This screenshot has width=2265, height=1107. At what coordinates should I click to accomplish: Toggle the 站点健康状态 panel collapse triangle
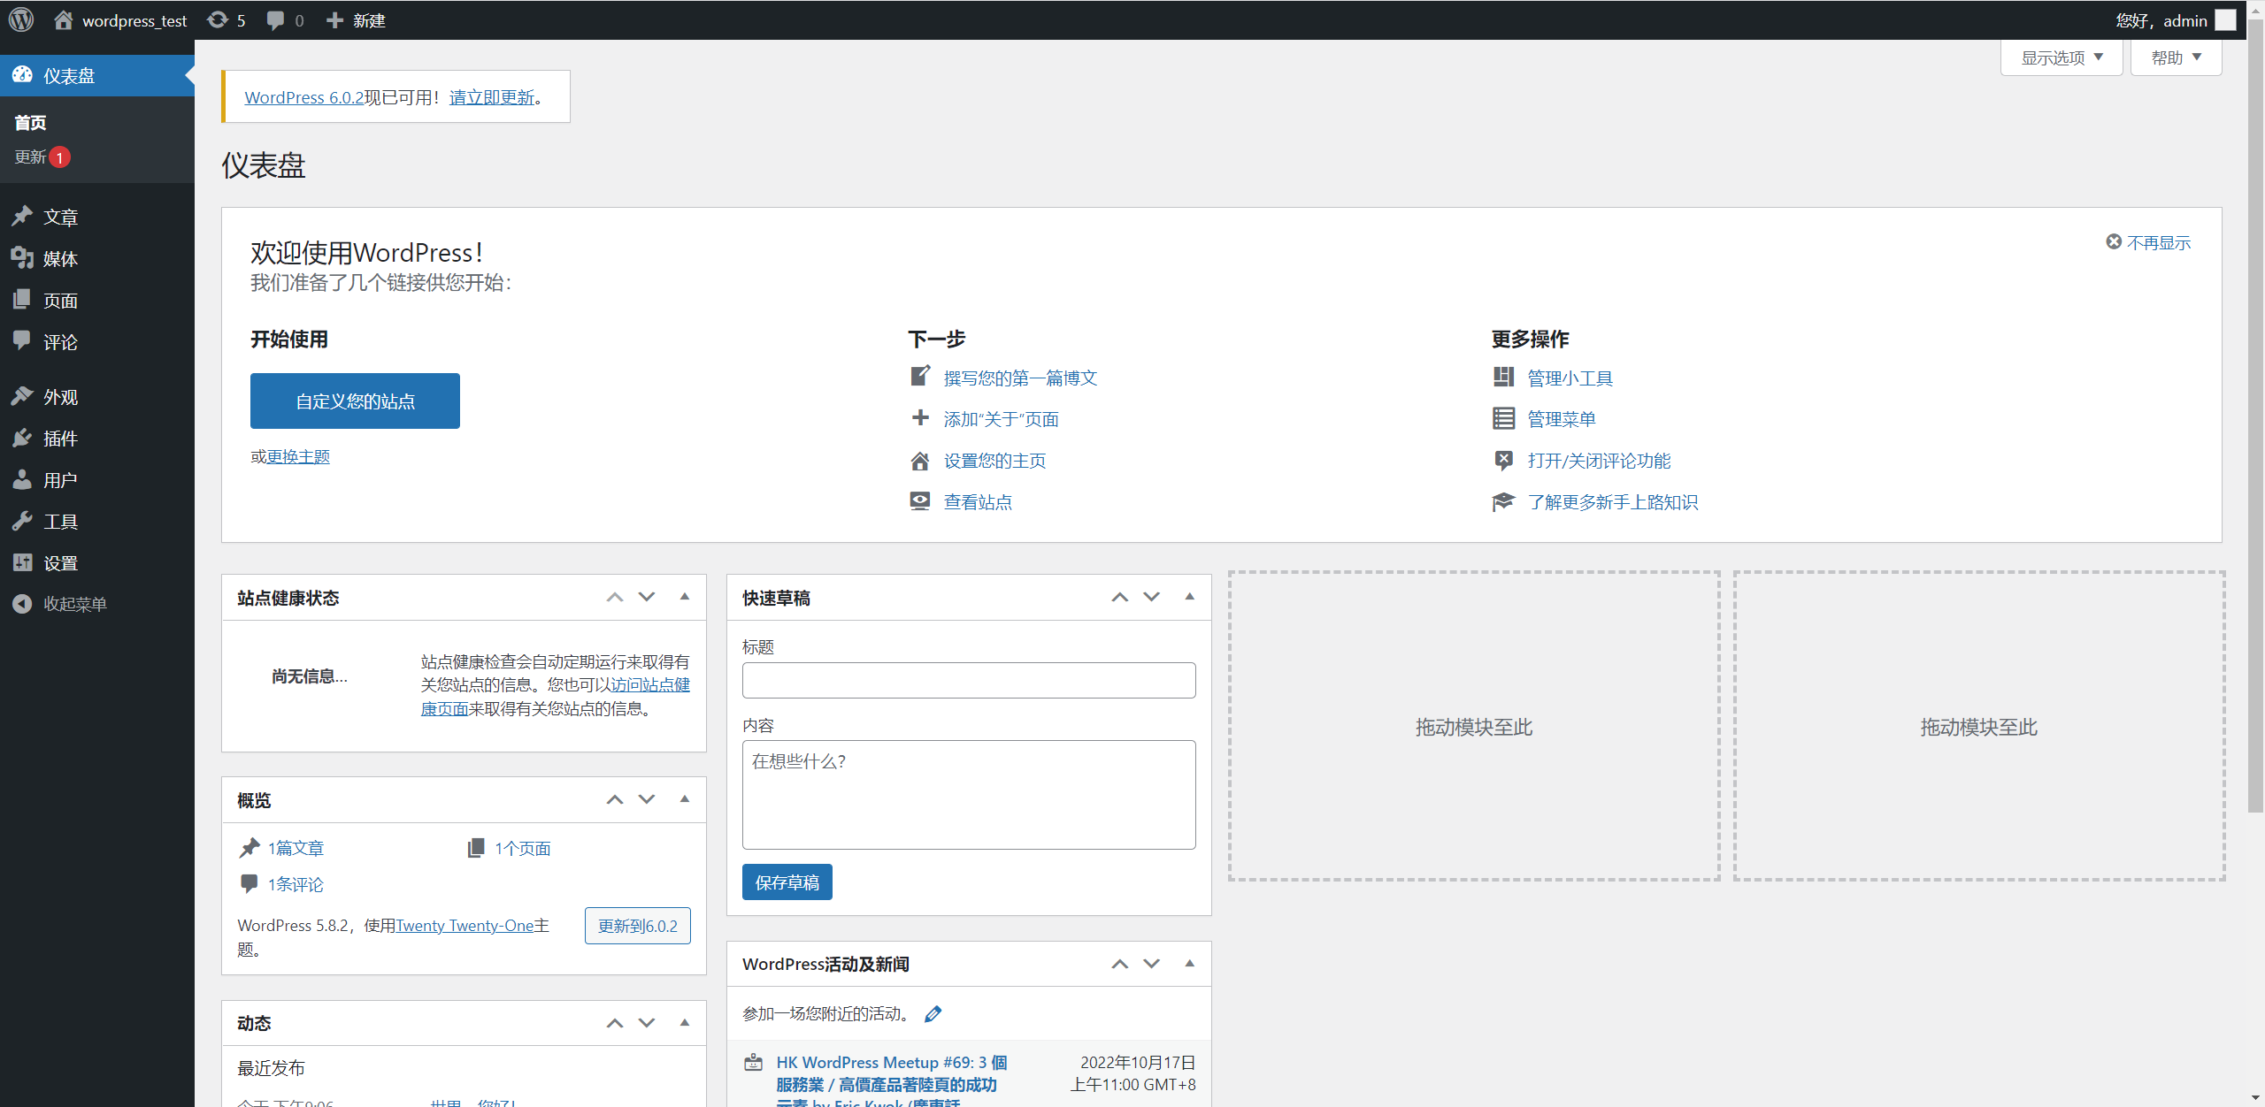click(x=684, y=597)
